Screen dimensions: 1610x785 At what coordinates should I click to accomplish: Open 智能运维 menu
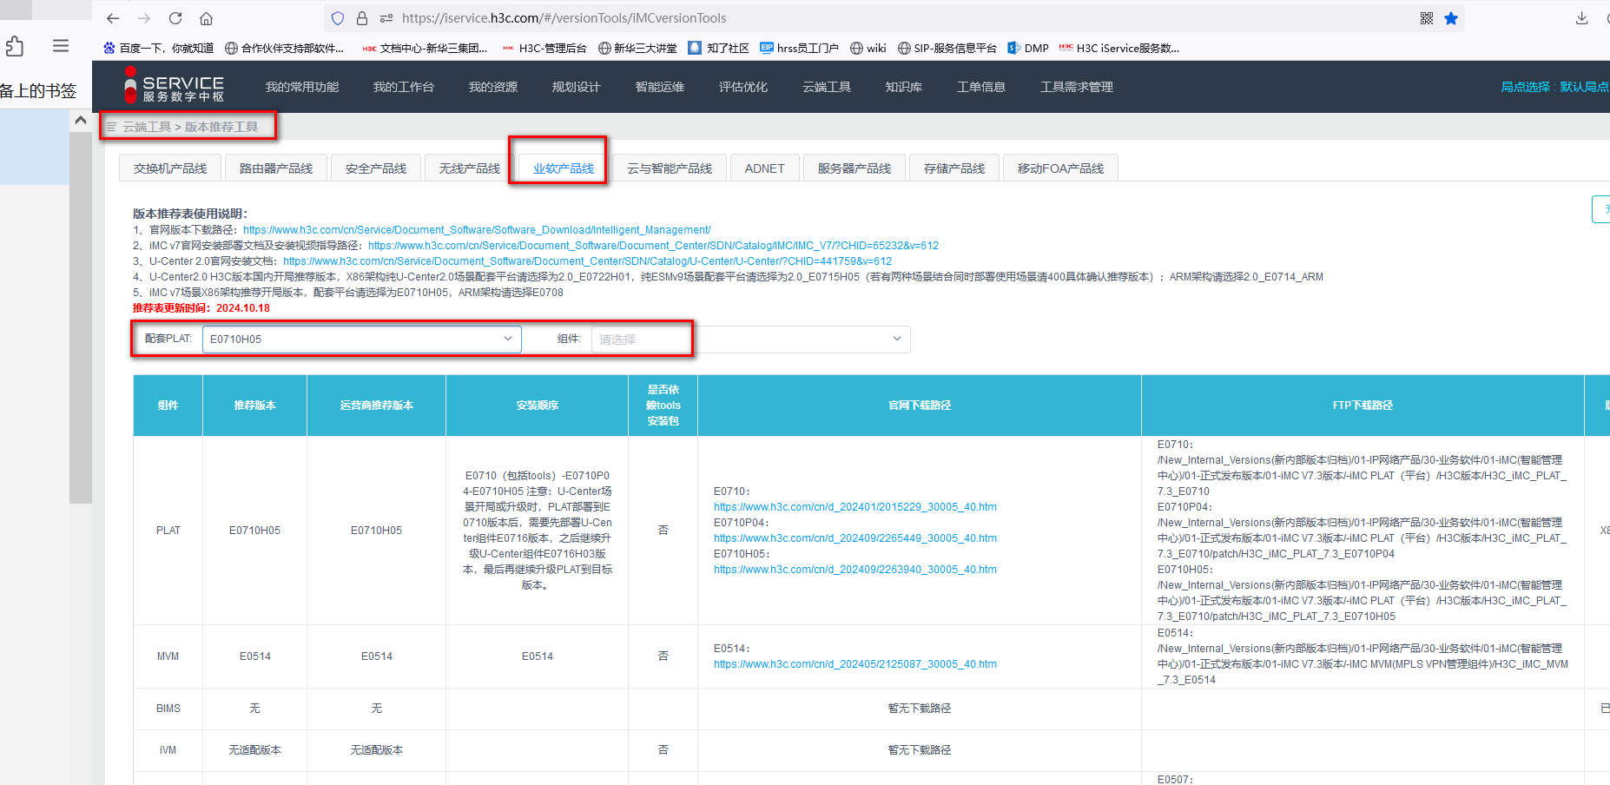click(660, 87)
